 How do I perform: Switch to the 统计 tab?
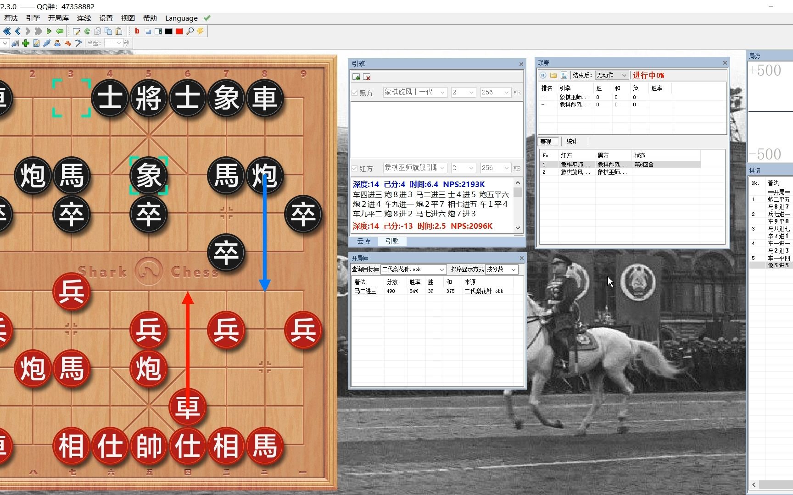(x=572, y=142)
